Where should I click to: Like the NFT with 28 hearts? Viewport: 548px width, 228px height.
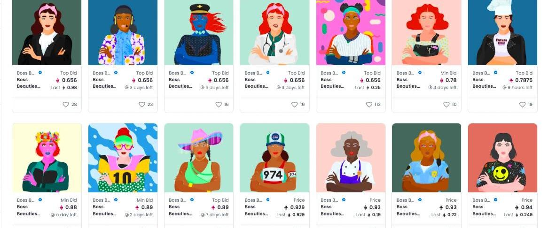coord(66,104)
